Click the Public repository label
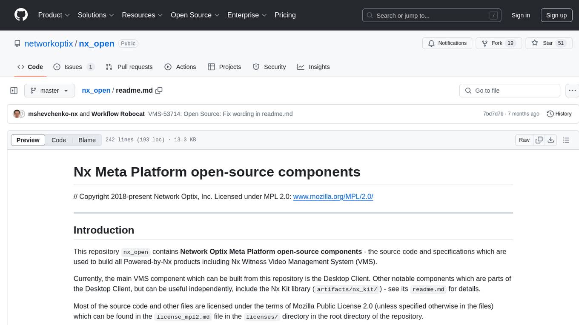The image size is (579, 325). click(x=128, y=43)
